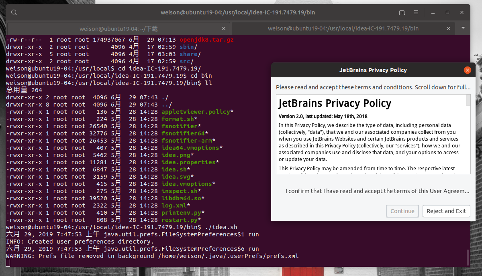Click the 'WARNING: Prefs file removed' line
The width and height of the screenshot is (482, 276).
pos(152,256)
